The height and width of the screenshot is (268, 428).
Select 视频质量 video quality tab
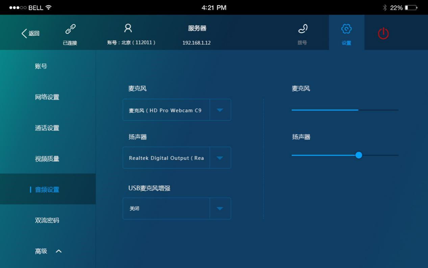47,159
